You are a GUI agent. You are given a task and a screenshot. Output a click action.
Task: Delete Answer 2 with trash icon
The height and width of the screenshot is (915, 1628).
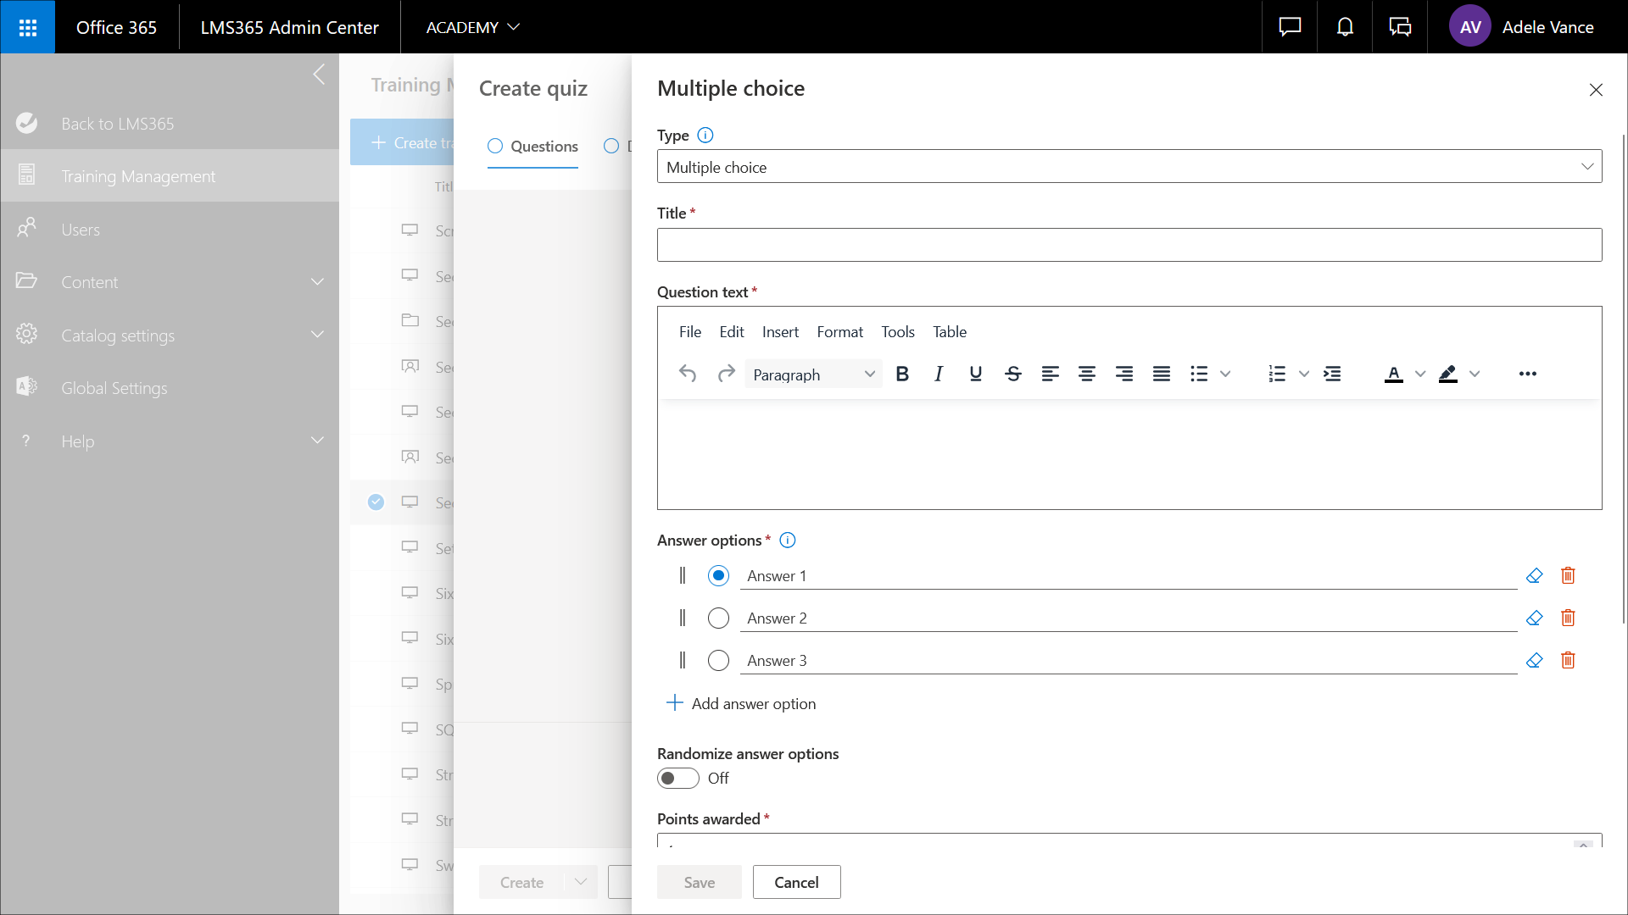click(1568, 618)
